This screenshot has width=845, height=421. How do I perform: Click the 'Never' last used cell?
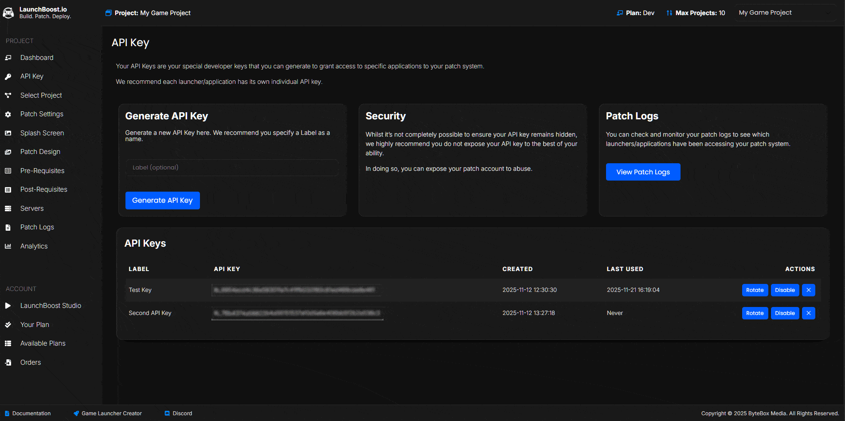point(614,313)
